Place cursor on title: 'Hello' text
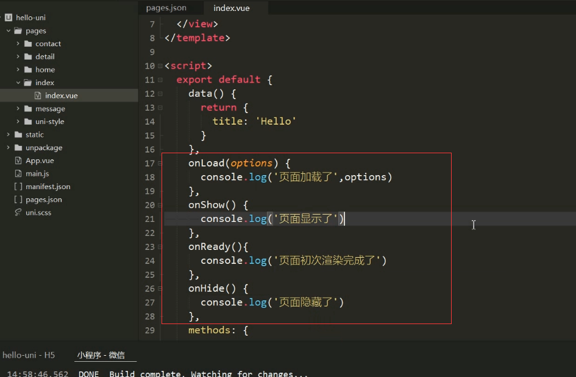The width and height of the screenshot is (576, 377). pyautogui.click(x=254, y=121)
